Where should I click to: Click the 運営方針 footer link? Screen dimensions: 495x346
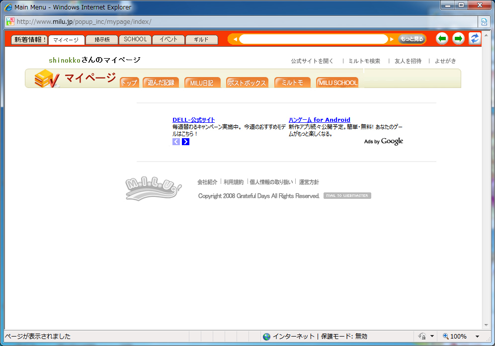point(309,182)
